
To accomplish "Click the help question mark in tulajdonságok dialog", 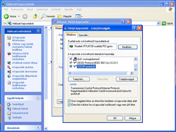I will pyautogui.click(x=134, y=28).
